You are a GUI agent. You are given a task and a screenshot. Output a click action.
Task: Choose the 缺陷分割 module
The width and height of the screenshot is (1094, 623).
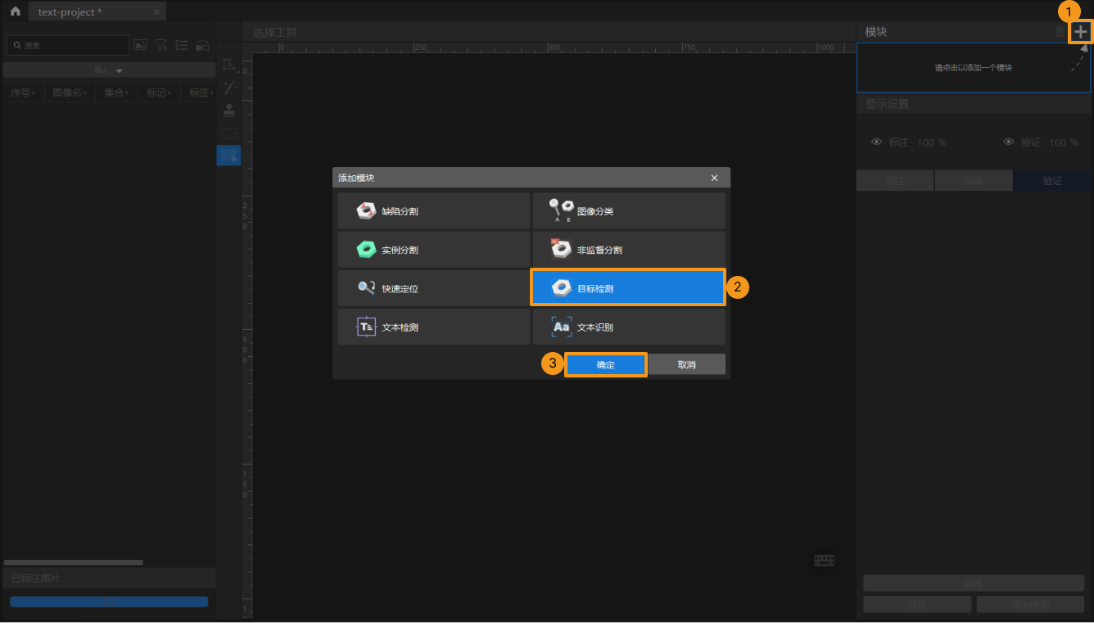[433, 211]
